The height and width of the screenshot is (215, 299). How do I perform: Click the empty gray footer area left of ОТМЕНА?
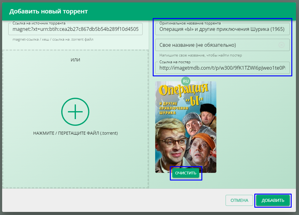113,200
